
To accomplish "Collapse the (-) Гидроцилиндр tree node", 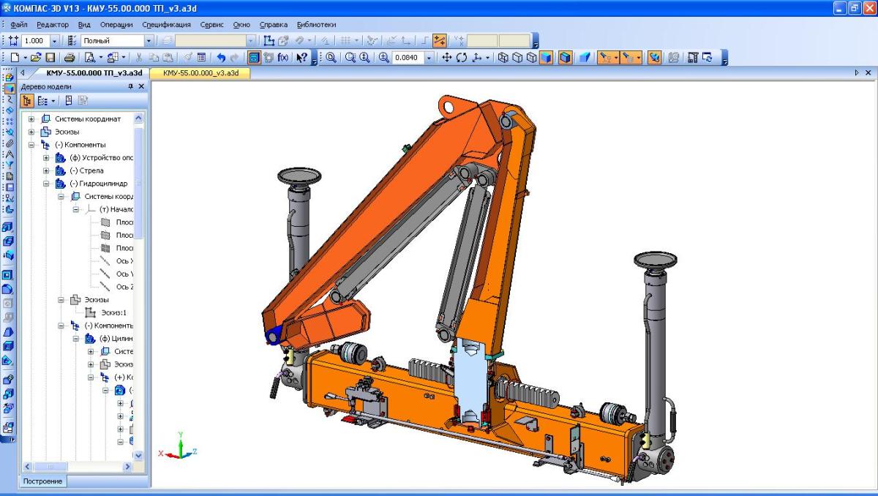I will click(46, 184).
